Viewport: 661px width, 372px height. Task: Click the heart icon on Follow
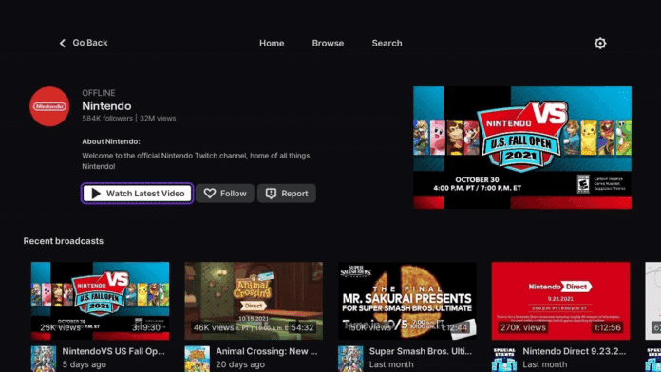(210, 194)
